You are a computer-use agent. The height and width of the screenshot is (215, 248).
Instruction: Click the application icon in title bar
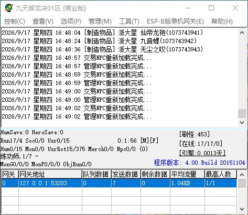coord(9,8)
